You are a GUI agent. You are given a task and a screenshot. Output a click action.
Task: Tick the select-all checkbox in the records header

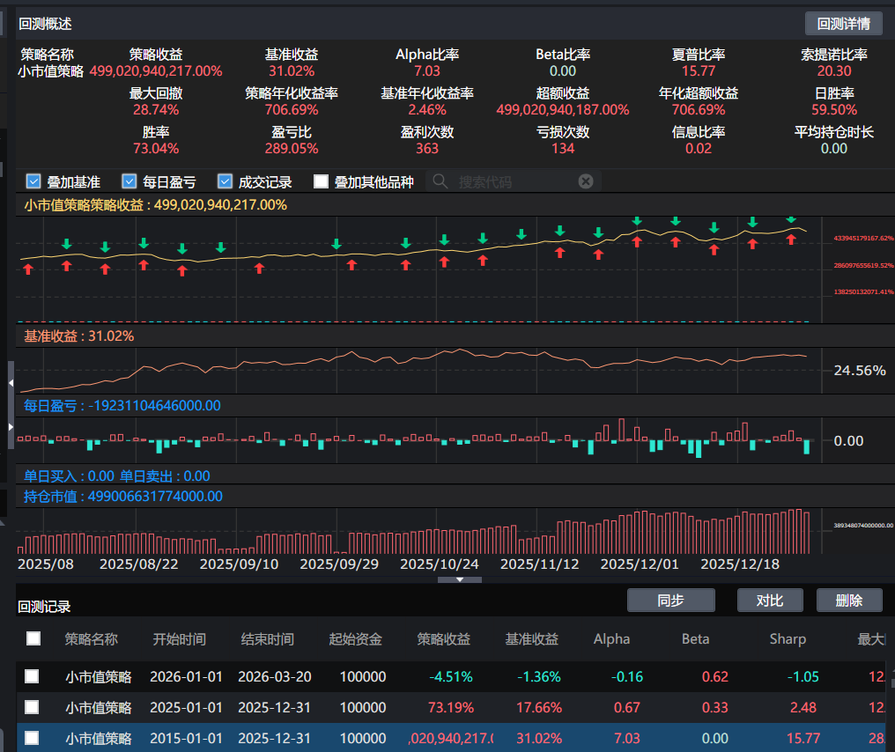click(33, 639)
